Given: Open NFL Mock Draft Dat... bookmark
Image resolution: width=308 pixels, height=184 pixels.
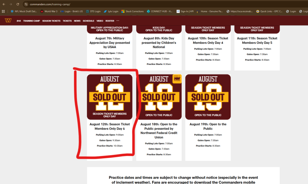Looking at the screenshot, I should [x=23, y=12].
